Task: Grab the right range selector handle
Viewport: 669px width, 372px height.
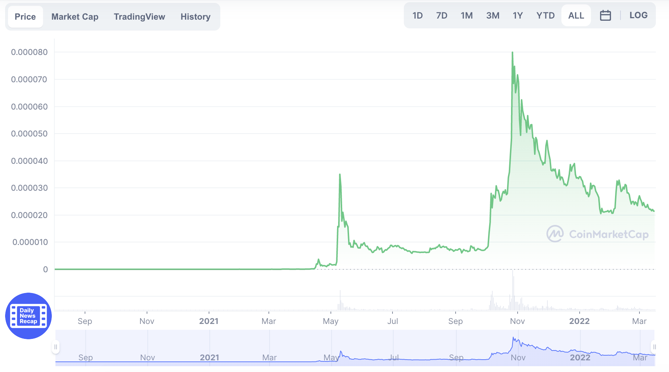Action: 654,347
